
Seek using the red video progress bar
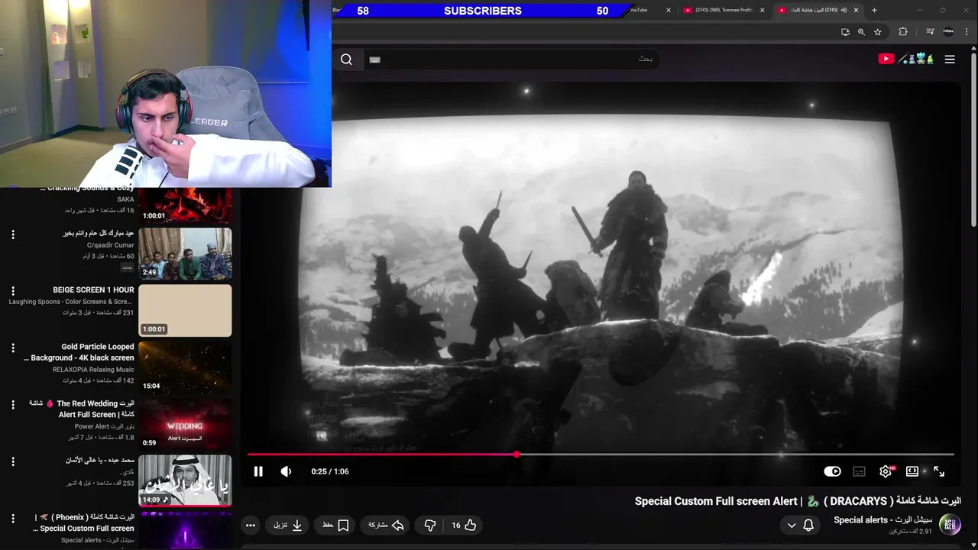pyautogui.click(x=600, y=455)
